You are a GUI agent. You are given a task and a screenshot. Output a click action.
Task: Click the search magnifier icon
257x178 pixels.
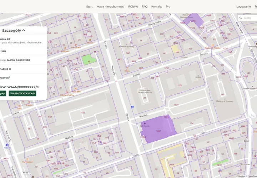coord(241,18)
